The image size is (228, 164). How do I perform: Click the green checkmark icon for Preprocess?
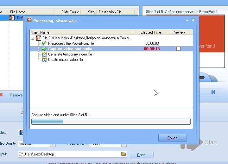pos(44,43)
